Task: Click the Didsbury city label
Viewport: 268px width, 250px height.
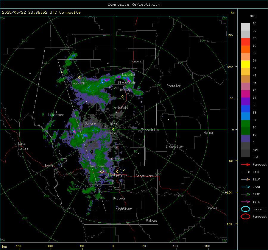Action: pyautogui.click(x=112, y=133)
